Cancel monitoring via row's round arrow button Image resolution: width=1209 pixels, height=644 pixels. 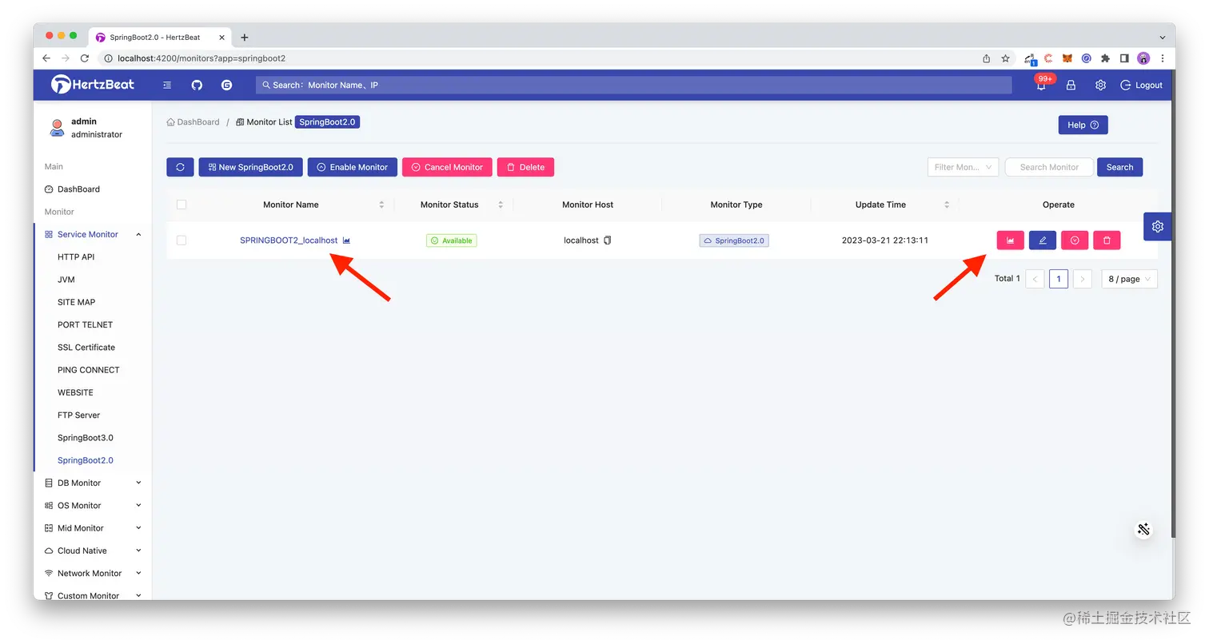click(1075, 240)
